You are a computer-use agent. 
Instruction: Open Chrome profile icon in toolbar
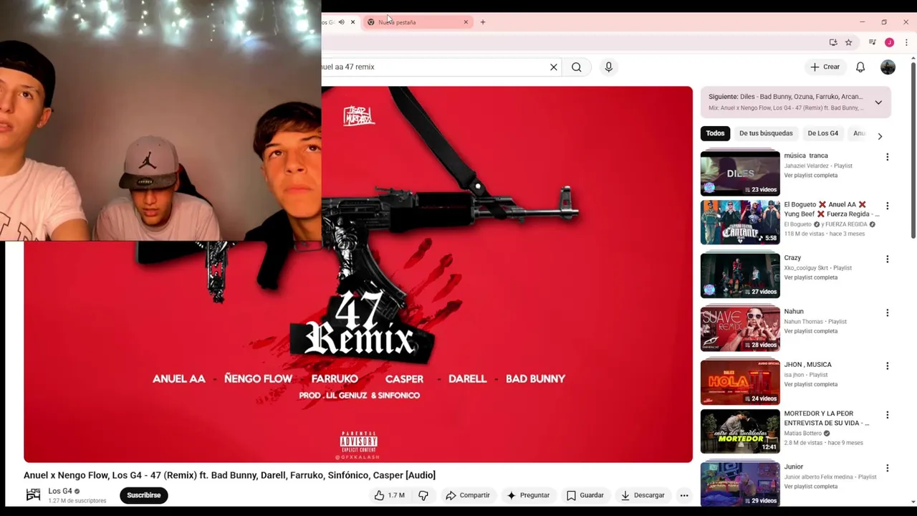(x=889, y=42)
